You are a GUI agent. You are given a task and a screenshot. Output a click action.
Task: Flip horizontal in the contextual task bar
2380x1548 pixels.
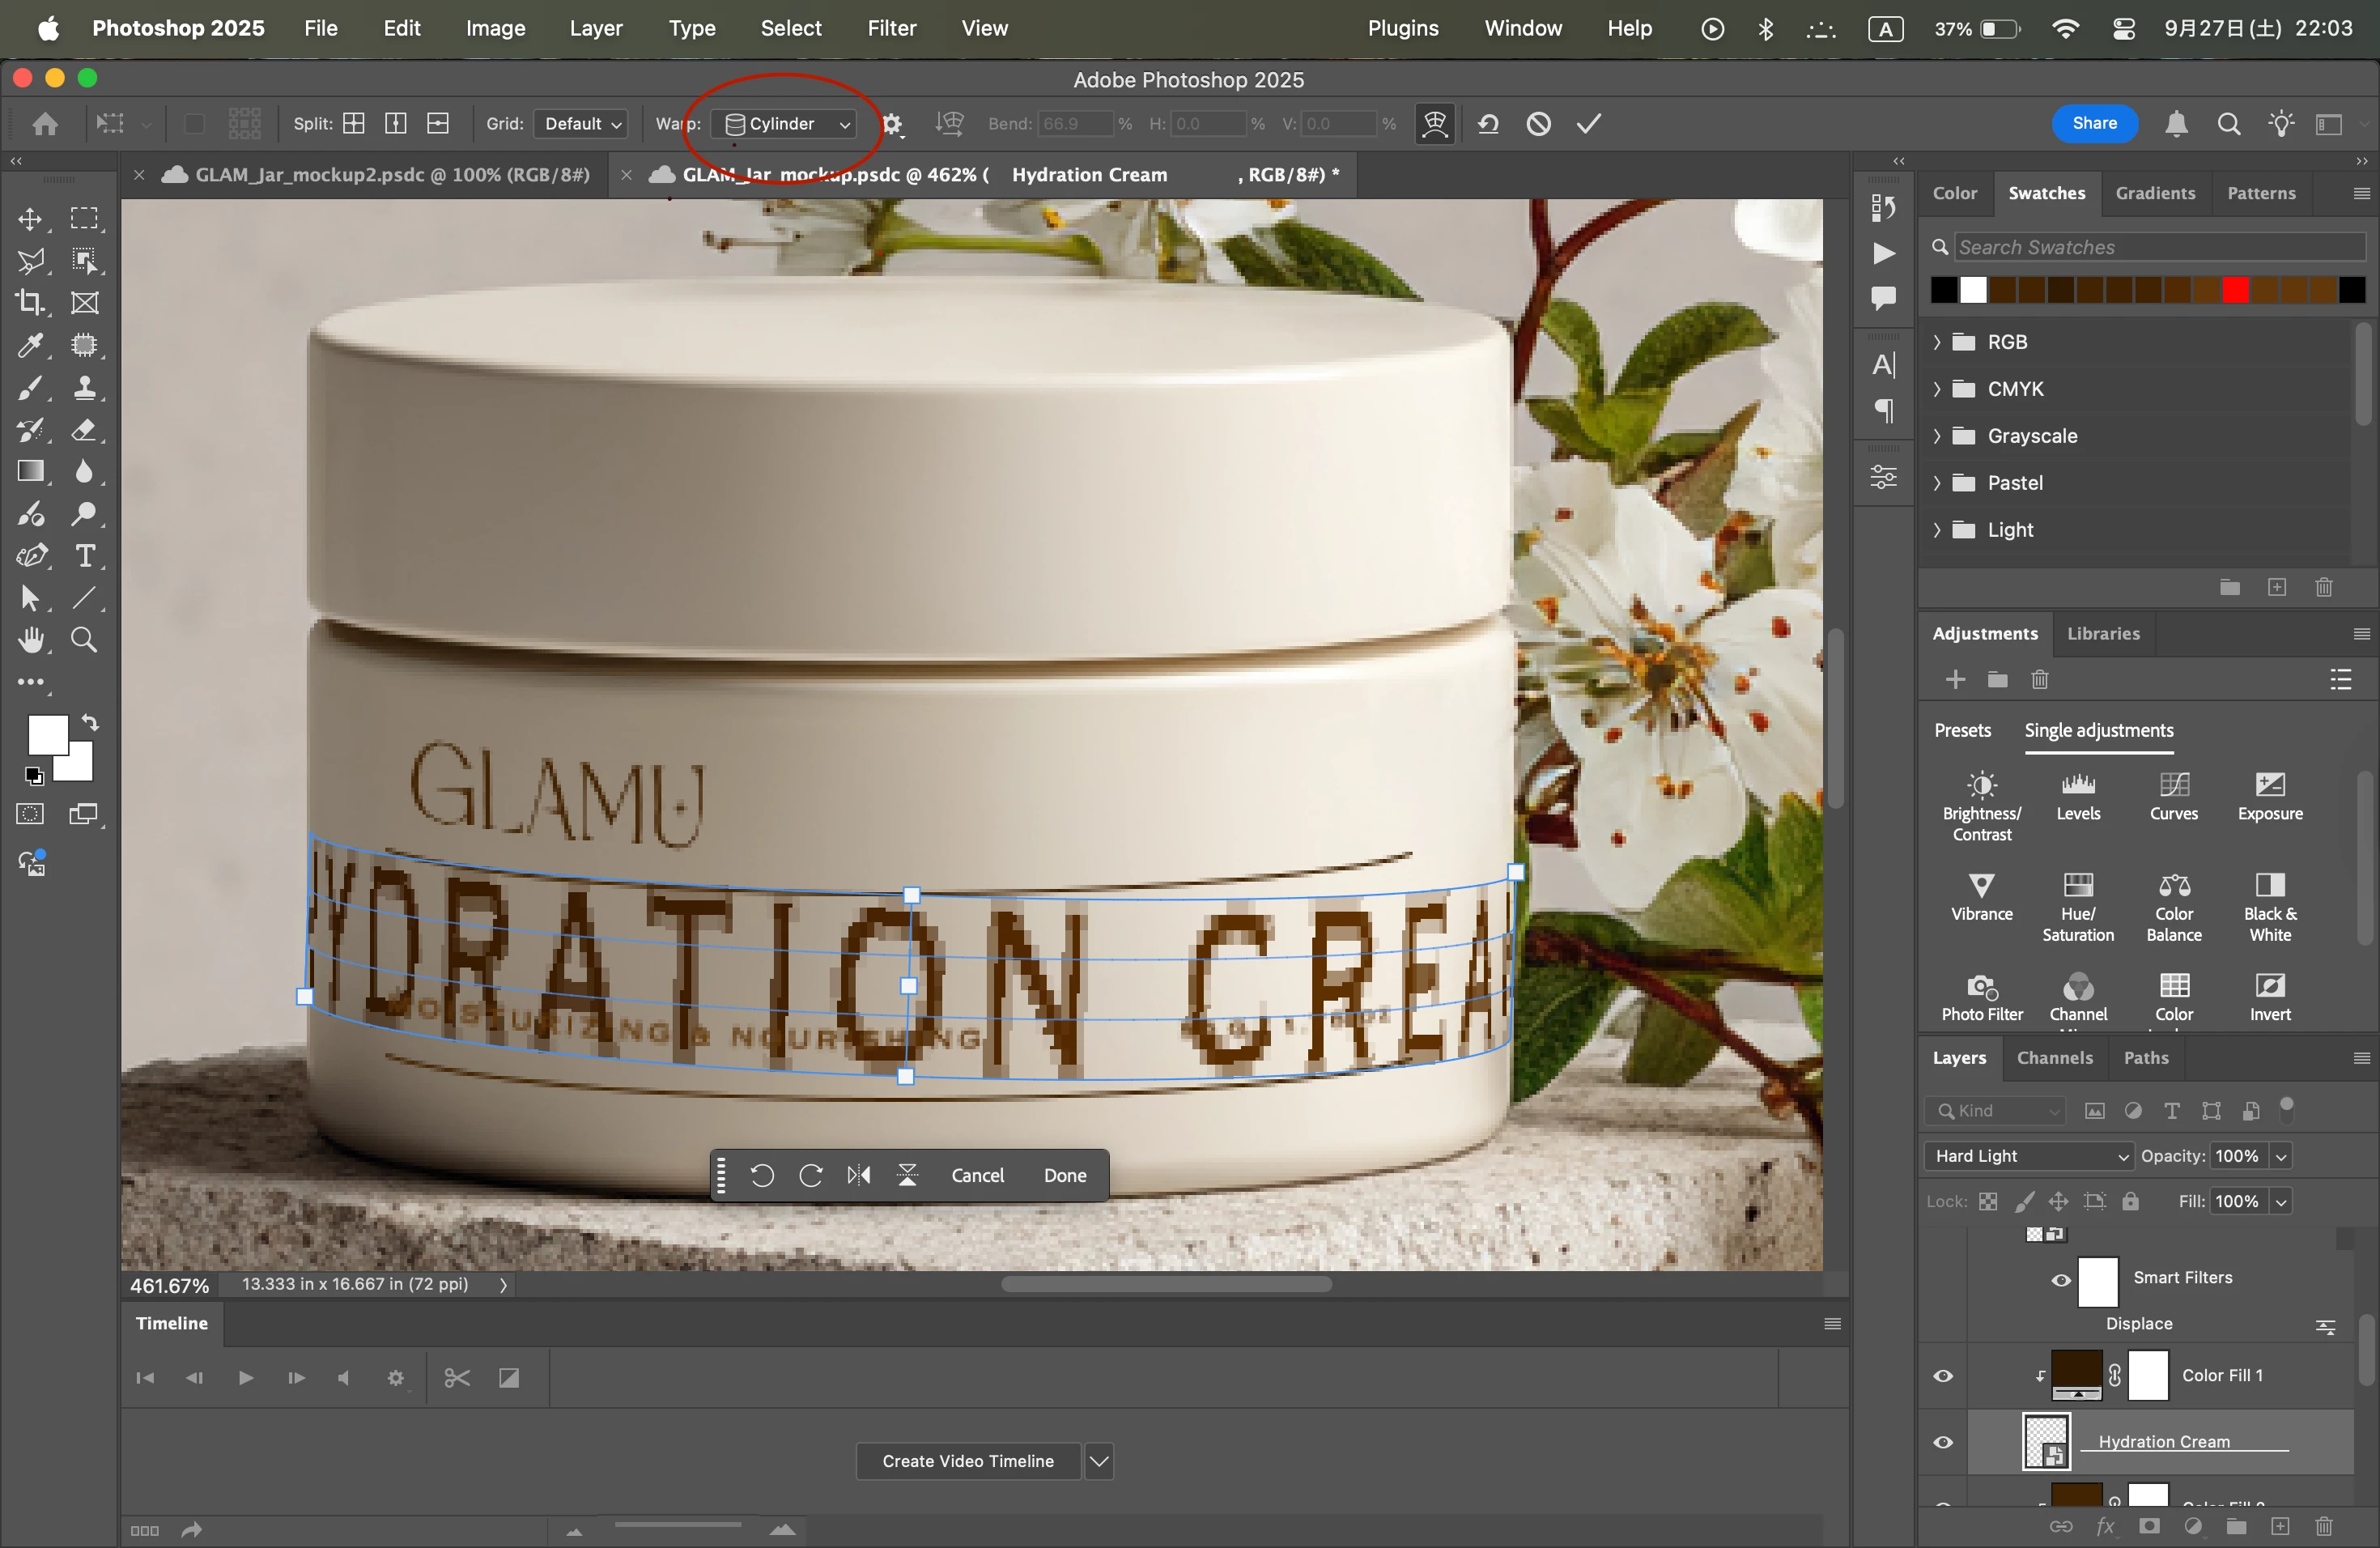point(859,1175)
